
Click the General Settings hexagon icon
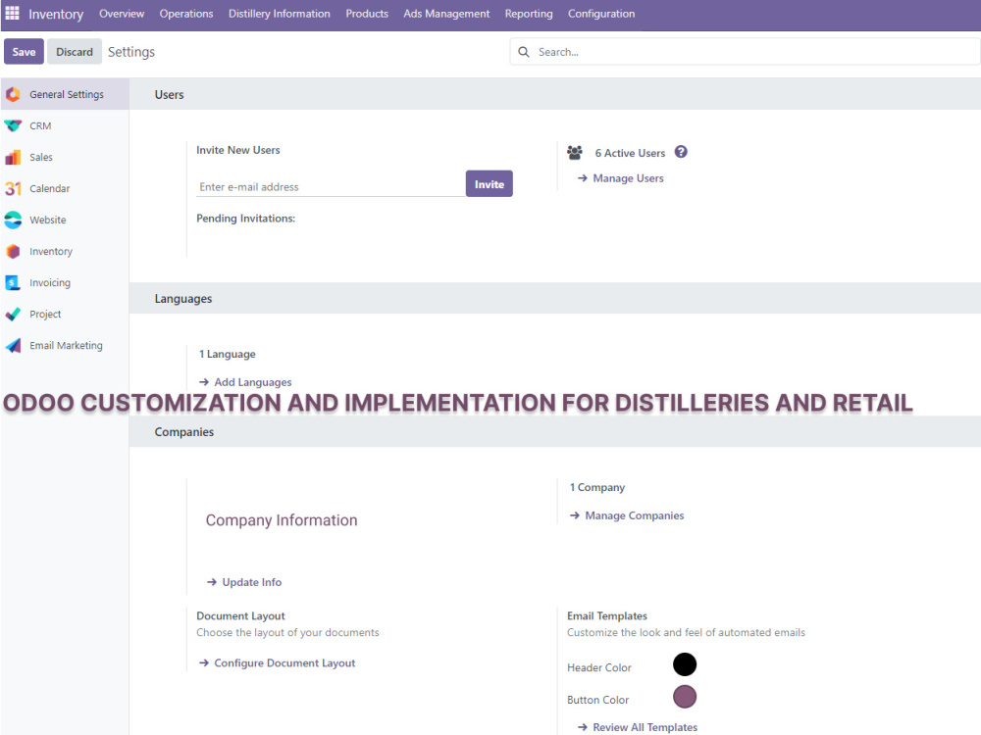pyautogui.click(x=13, y=94)
